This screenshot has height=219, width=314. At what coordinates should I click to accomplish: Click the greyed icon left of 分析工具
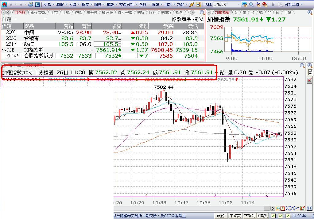[280, 4]
